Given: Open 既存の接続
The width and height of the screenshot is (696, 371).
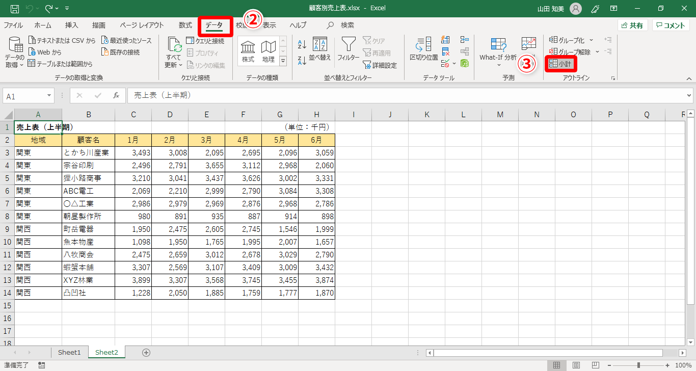Looking at the screenshot, I should click(120, 52).
